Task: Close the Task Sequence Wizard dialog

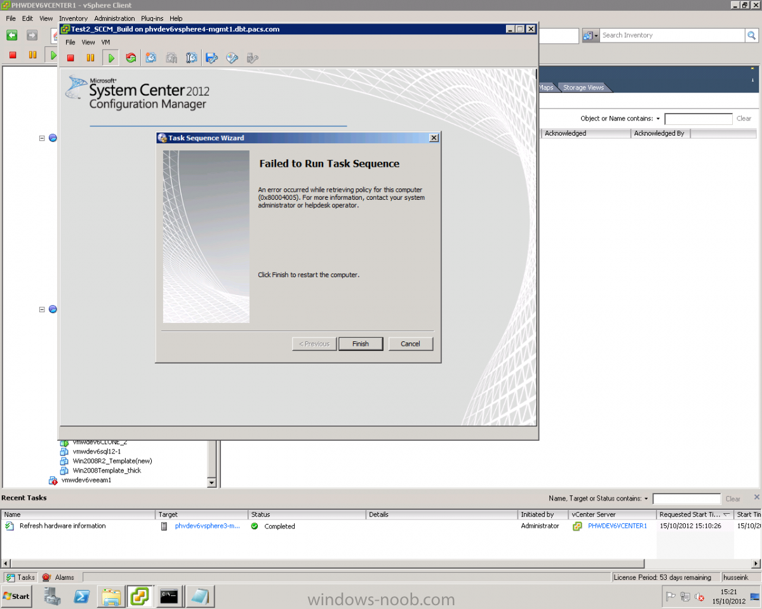Action: 434,138
